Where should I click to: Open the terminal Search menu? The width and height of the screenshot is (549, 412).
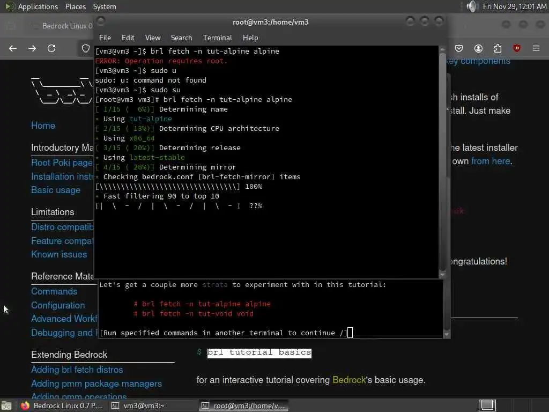coord(181,38)
